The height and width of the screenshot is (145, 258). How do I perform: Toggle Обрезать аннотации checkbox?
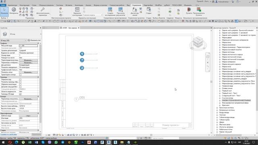point(20,84)
